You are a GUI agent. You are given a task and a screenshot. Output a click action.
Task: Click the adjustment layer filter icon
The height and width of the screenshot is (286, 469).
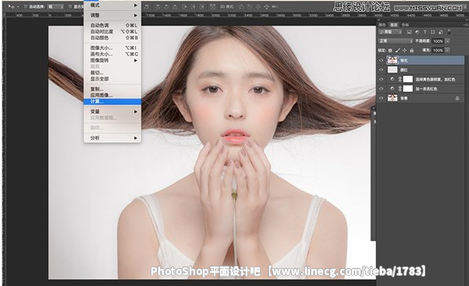[x=417, y=32]
